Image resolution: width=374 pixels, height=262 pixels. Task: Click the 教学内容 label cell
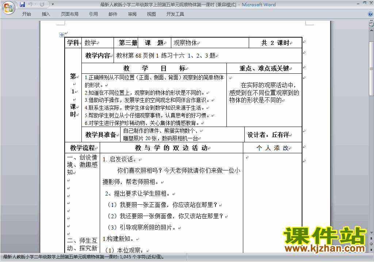[98, 56]
